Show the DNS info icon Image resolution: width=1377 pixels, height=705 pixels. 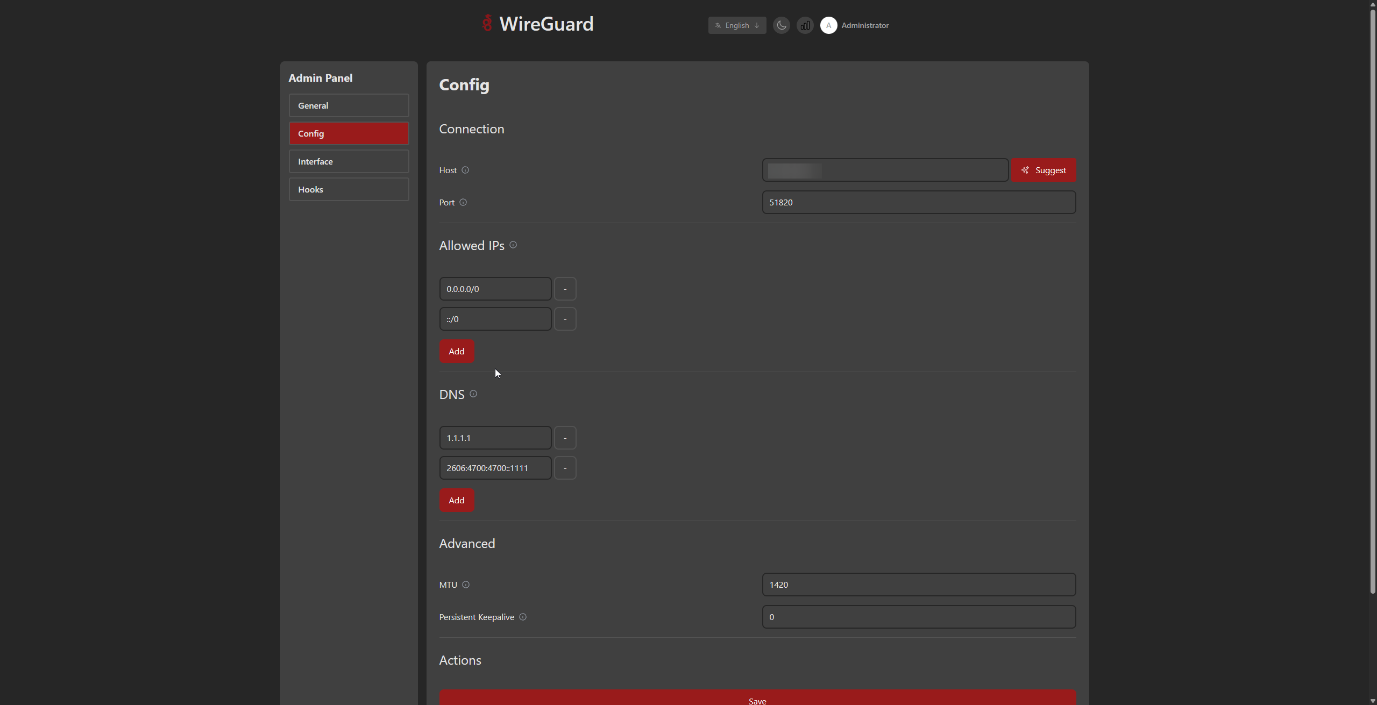click(x=473, y=394)
